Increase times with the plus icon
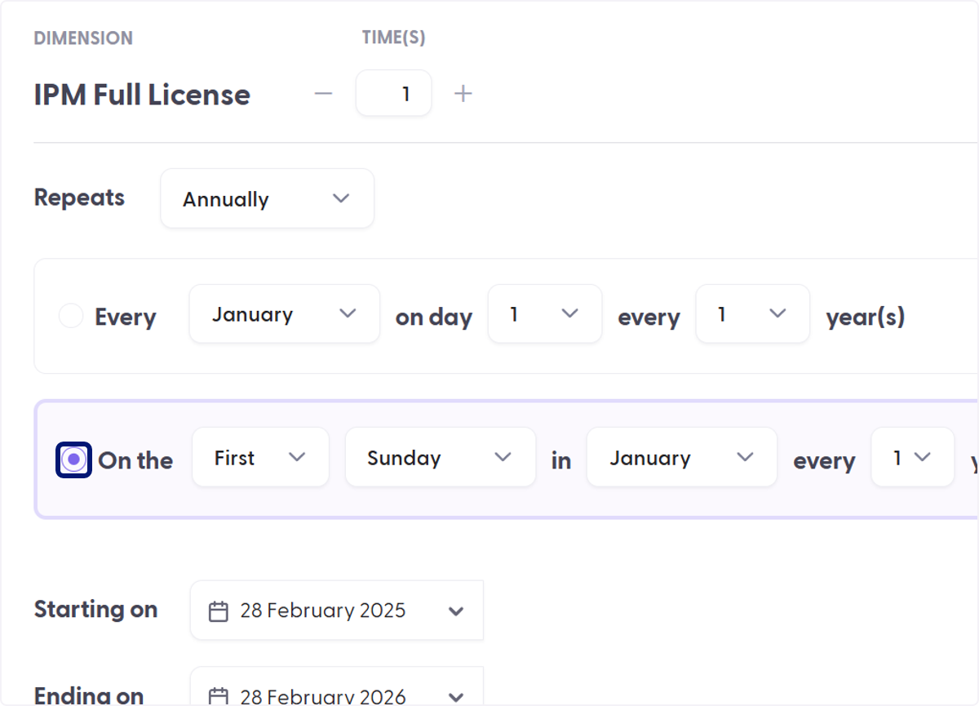The height and width of the screenshot is (706, 979). point(463,94)
